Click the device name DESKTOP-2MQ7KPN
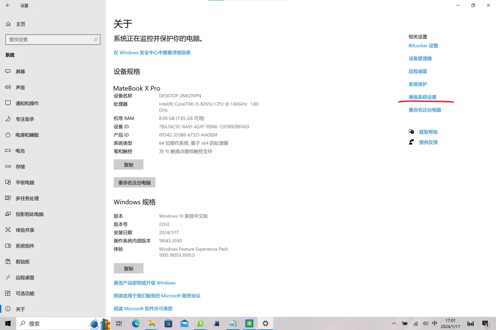496x330 pixels. point(180,96)
